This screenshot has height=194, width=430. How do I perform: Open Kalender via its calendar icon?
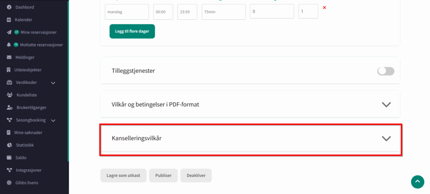pyautogui.click(x=9, y=20)
